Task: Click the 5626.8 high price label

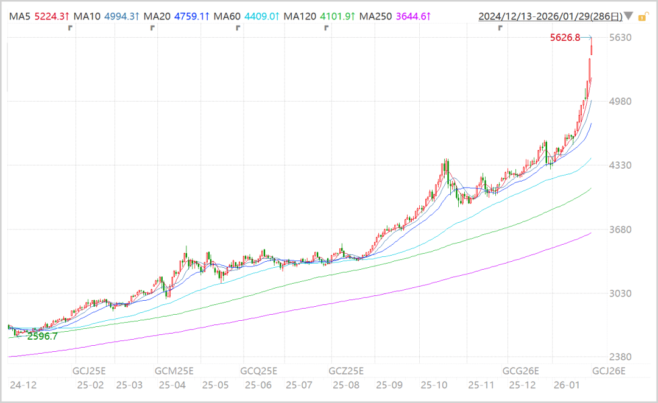Action: 565,38
